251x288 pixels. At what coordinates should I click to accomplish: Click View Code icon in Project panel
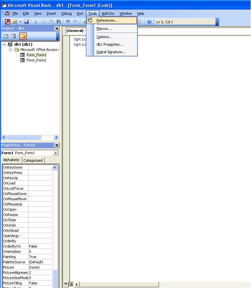point(6,36)
